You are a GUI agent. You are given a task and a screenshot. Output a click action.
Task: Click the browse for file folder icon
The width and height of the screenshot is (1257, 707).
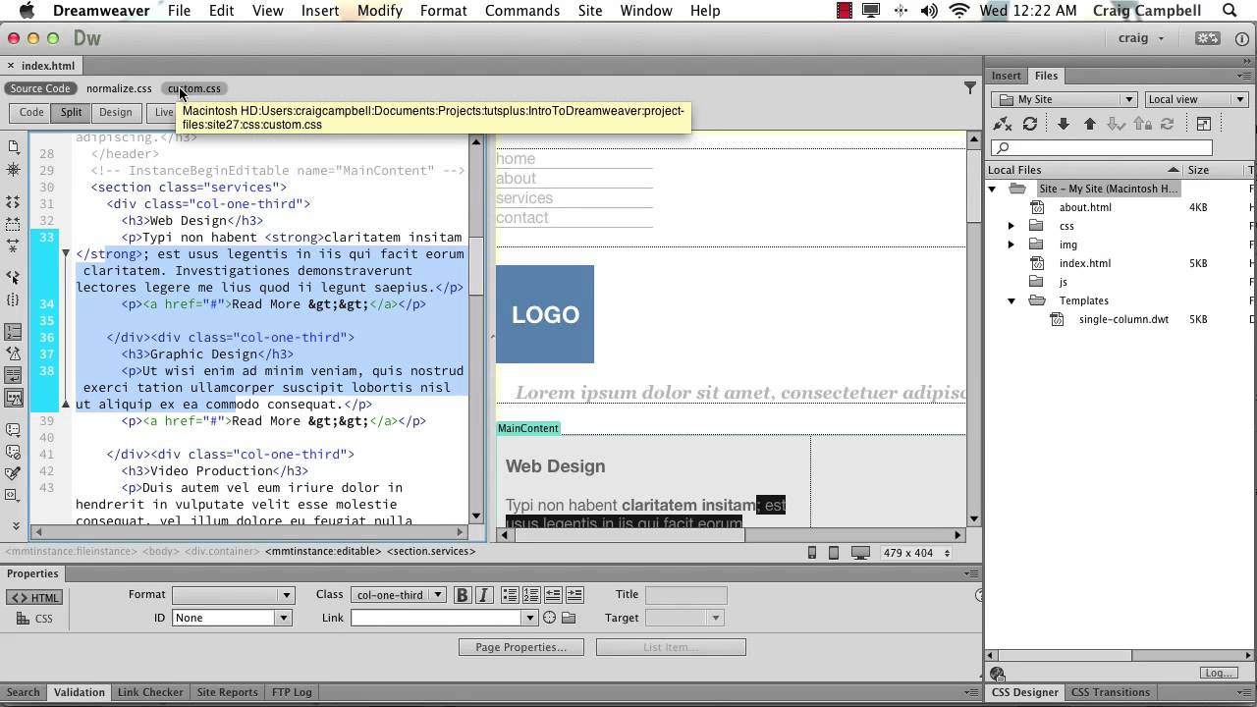tap(569, 618)
